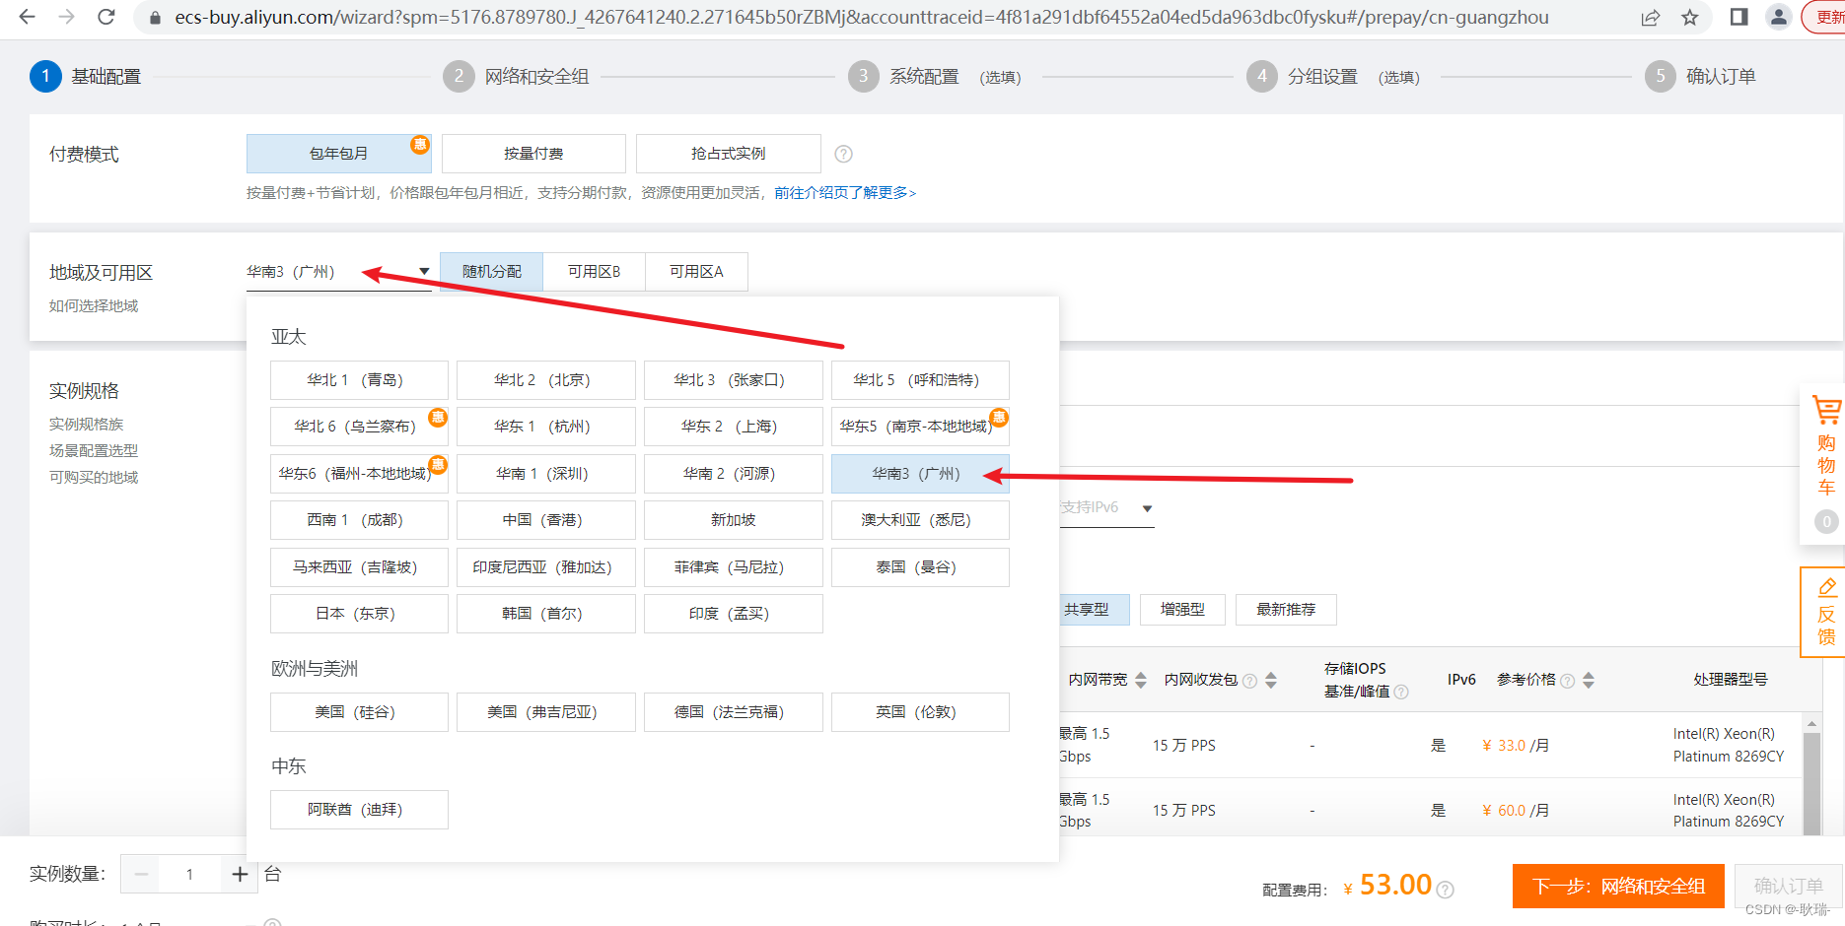Open the shopping cart 购物车 icon

coord(1826,410)
